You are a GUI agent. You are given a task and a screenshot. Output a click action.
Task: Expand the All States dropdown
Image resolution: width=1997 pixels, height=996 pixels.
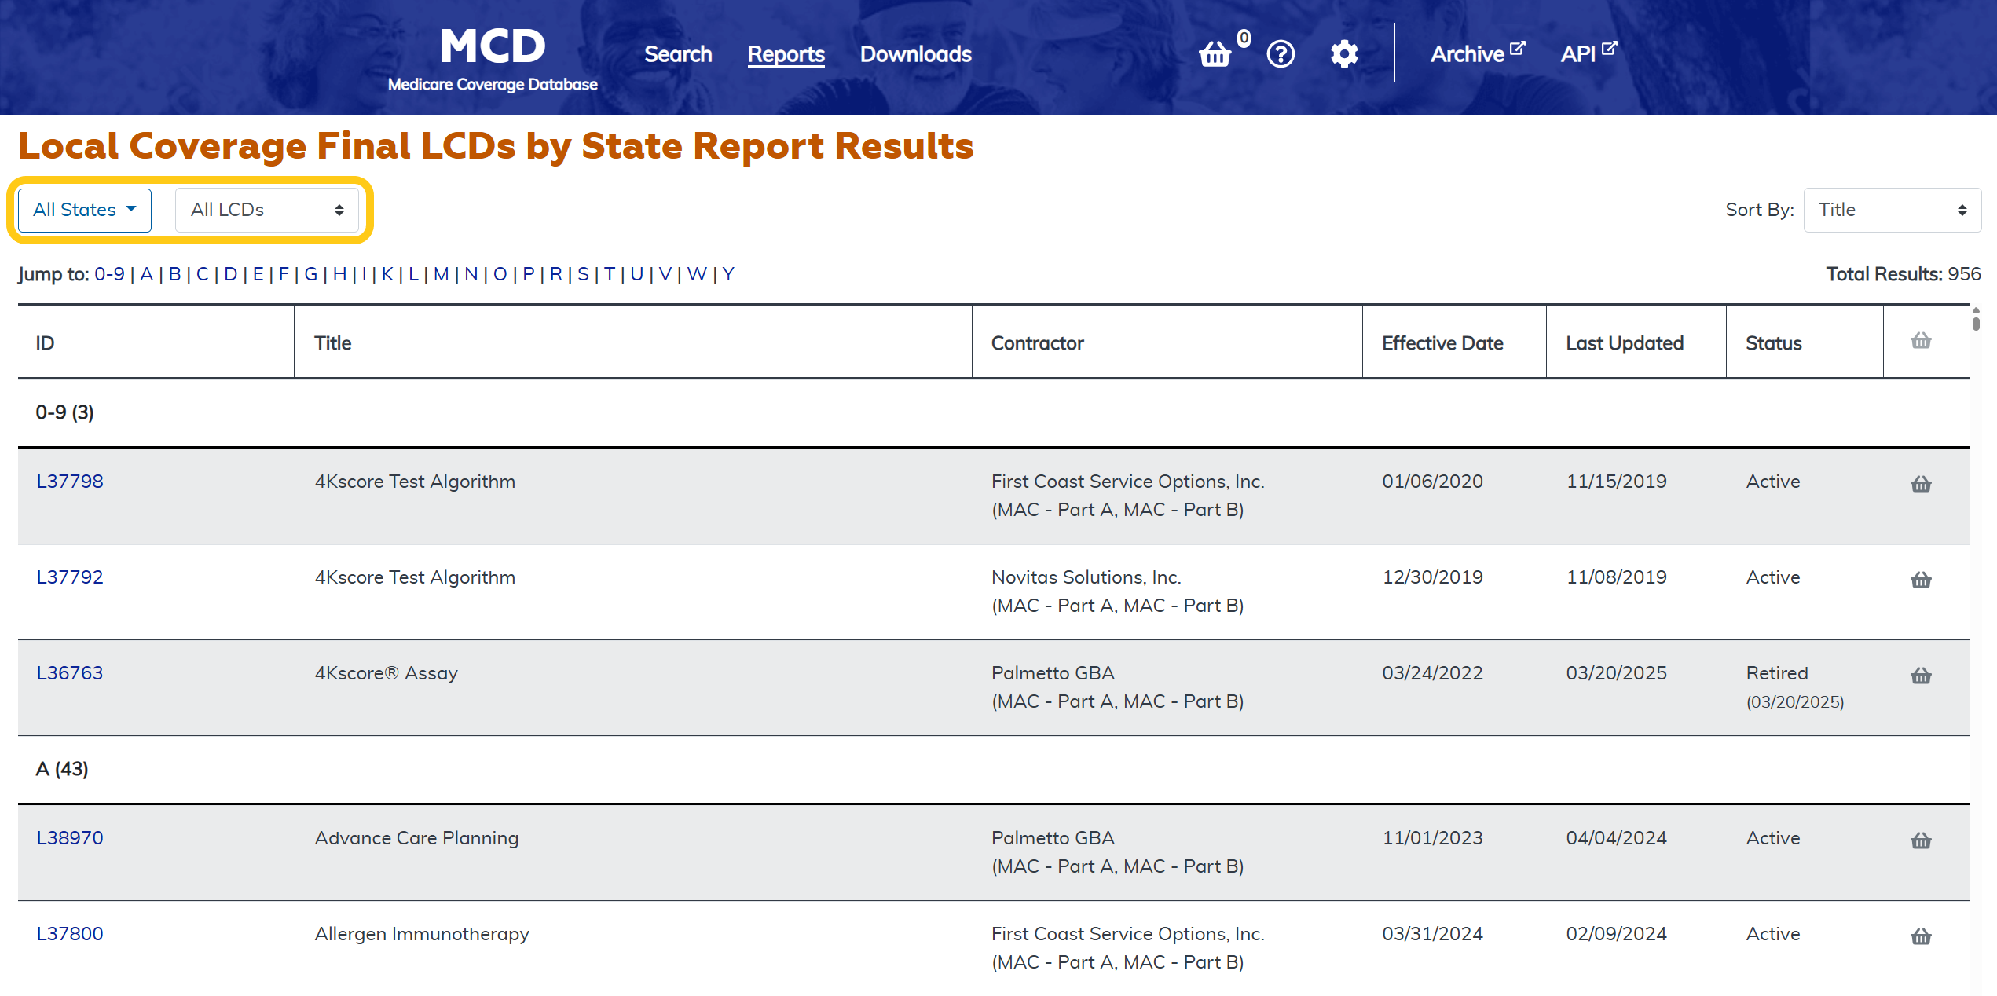[85, 210]
